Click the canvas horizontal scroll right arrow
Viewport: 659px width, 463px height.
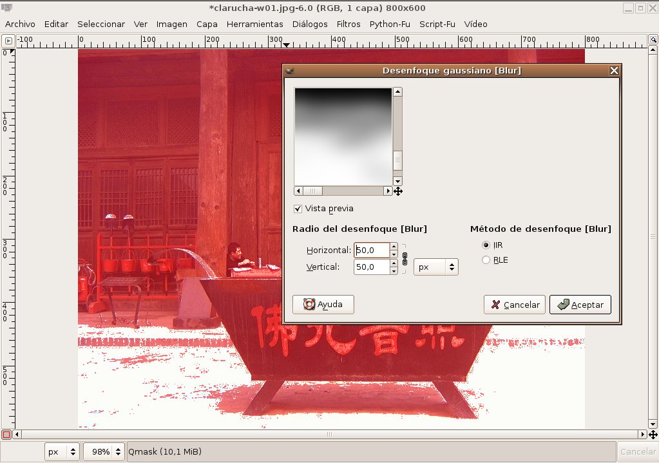coord(643,435)
